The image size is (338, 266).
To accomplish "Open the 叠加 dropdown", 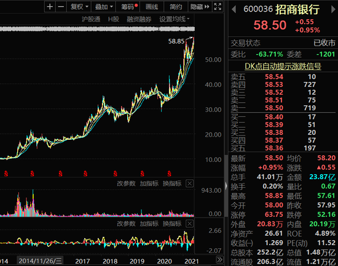I will point(104,7).
